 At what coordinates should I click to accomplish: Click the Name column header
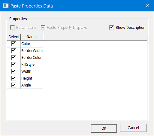click(x=32, y=37)
